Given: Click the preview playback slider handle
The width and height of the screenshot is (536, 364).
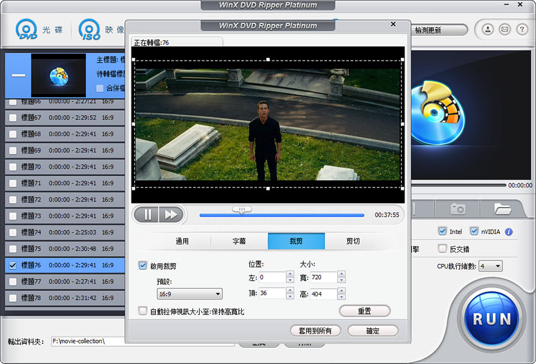Looking at the screenshot, I should point(242,209).
